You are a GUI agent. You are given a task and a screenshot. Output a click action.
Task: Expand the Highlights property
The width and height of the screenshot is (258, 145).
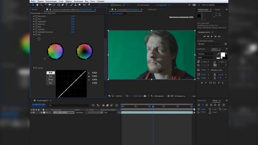[34, 21]
